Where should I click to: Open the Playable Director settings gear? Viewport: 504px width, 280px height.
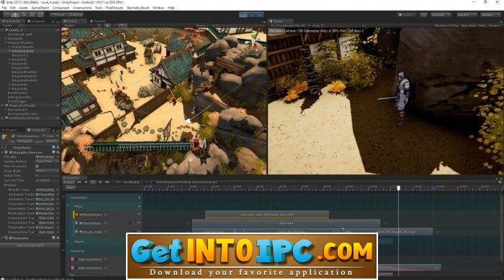pyautogui.click(x=58, y=152)
